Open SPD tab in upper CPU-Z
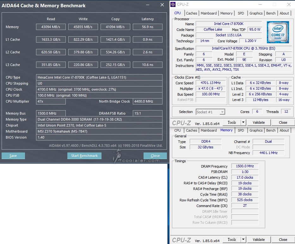The height and width of the screenshot is (244, 295). click(241, 13)
